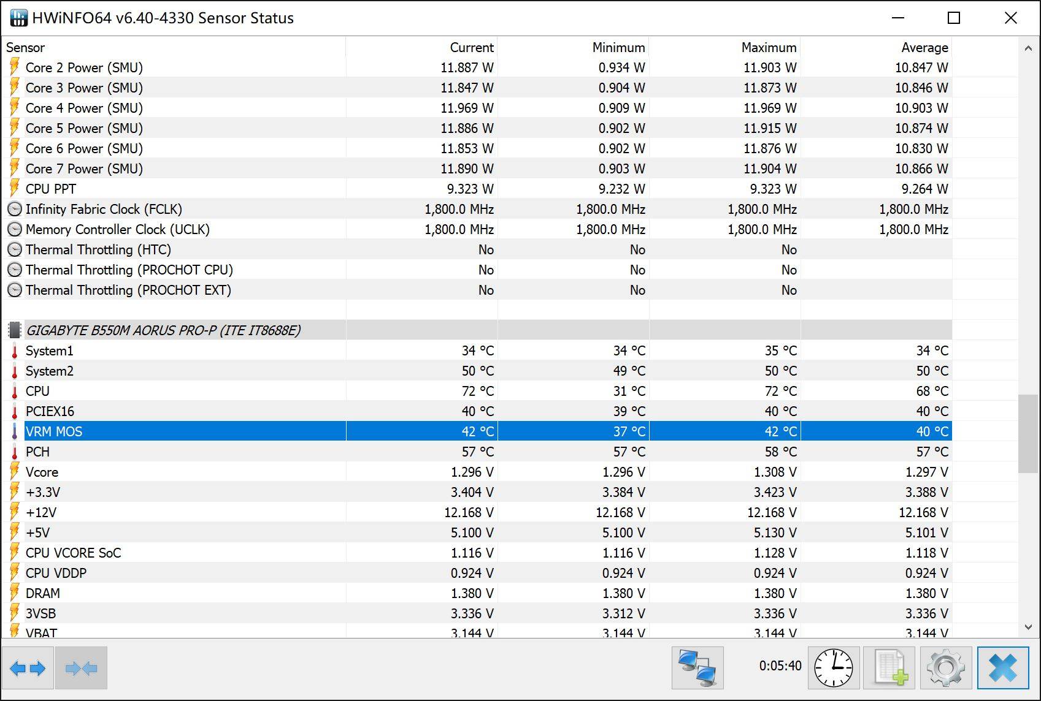Open sensor settings gear icon
Screen dimensions: 1041x701
click(945, 668)
